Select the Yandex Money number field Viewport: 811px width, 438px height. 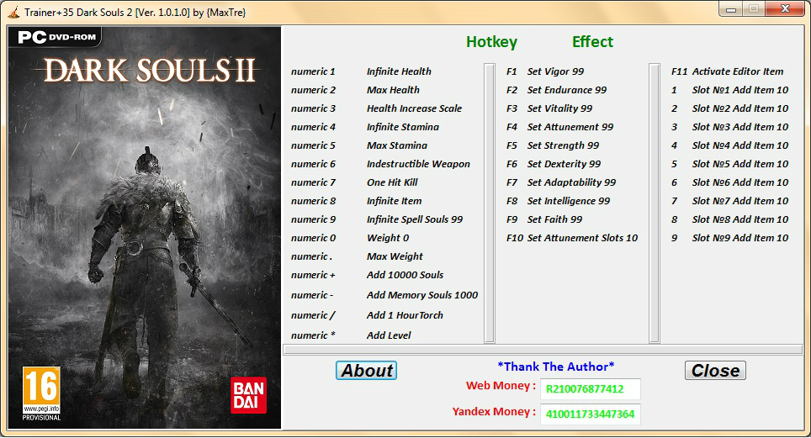click(590, 414)
